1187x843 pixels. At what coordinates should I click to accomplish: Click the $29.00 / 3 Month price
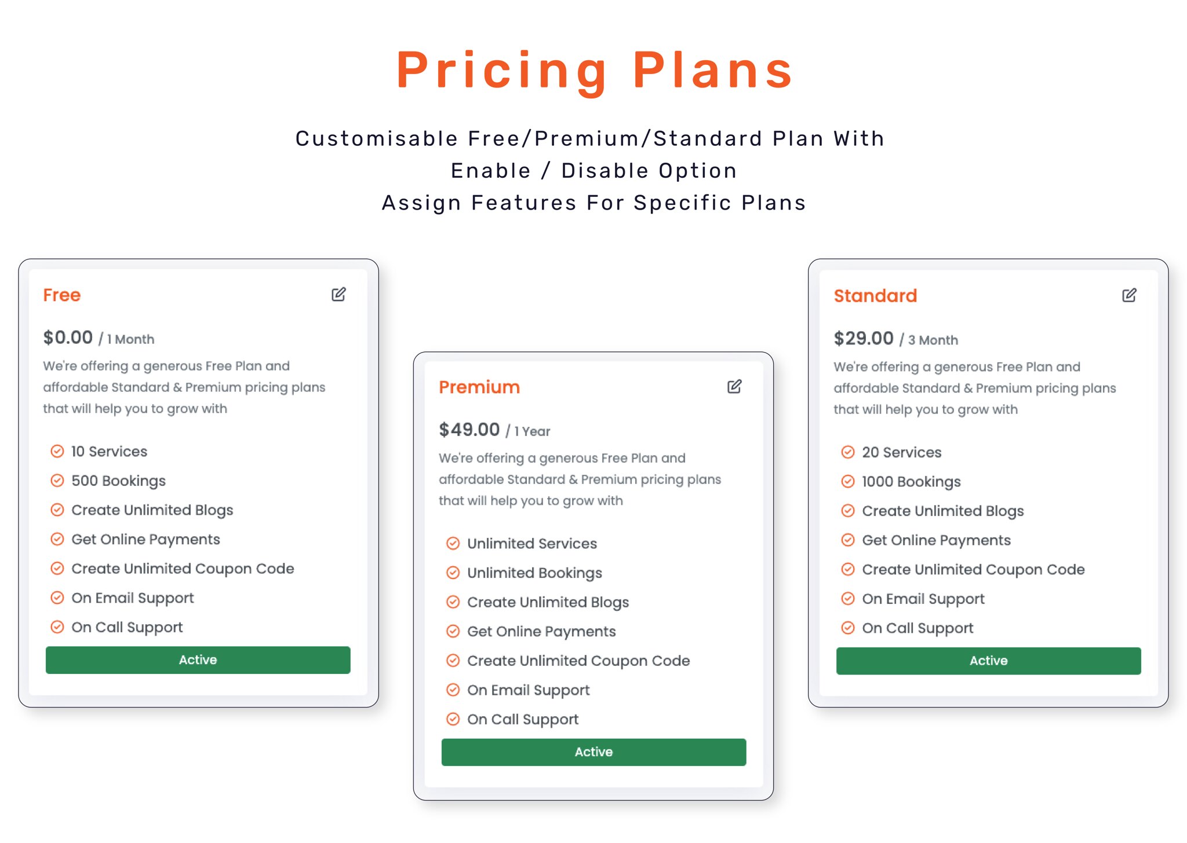point(895,339)
